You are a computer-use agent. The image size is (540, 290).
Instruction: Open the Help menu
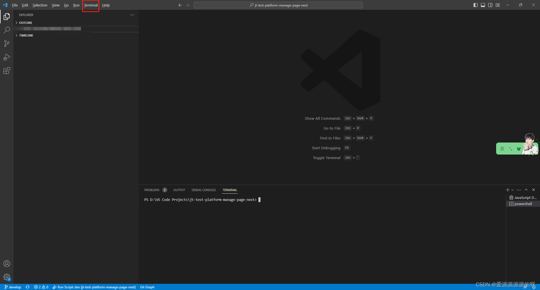pos(106,5)
